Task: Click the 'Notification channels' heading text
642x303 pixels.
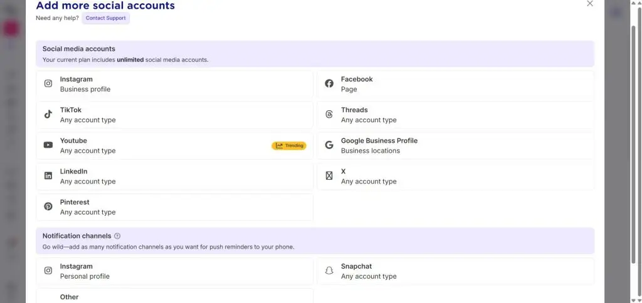Action: click(77, 236)
